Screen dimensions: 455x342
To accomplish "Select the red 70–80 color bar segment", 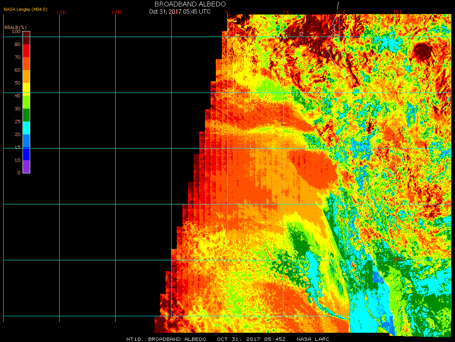I will point(26,51).
